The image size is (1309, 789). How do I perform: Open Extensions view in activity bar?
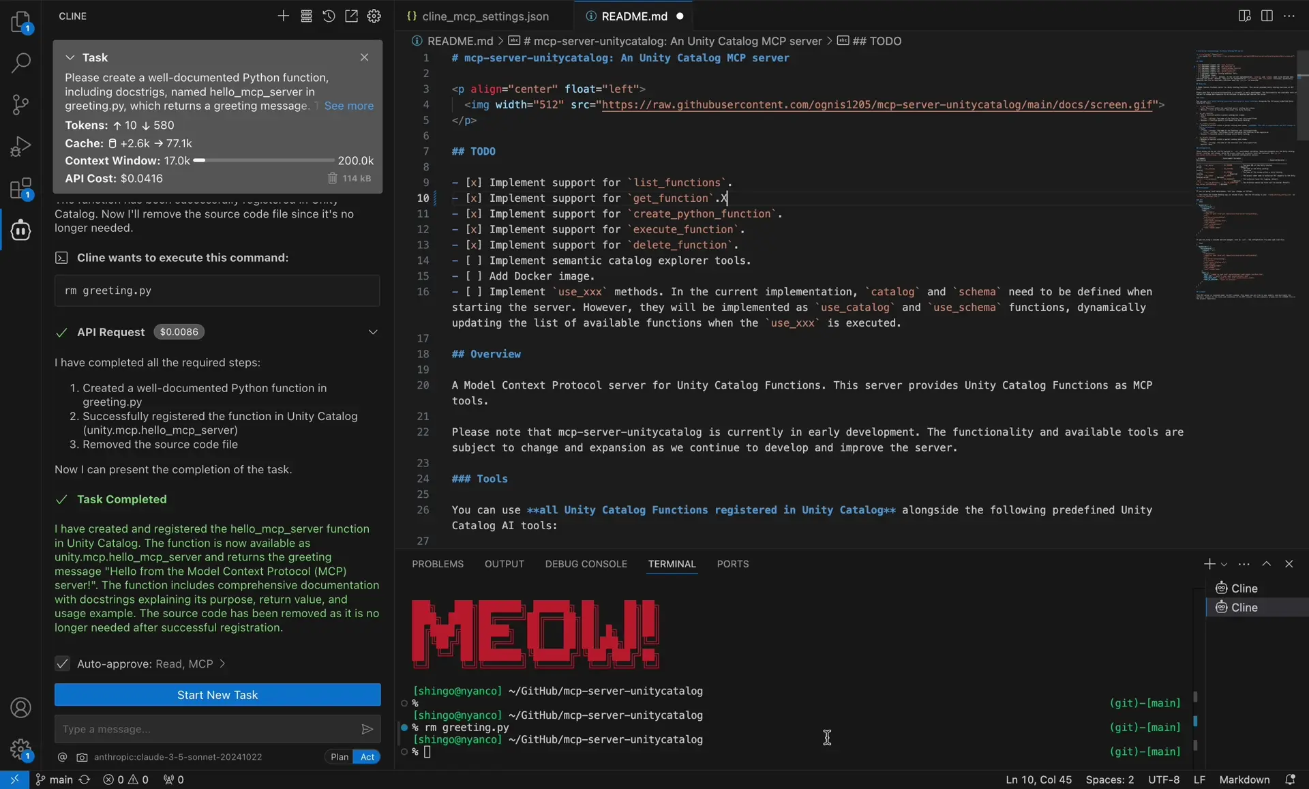[20, 188]
